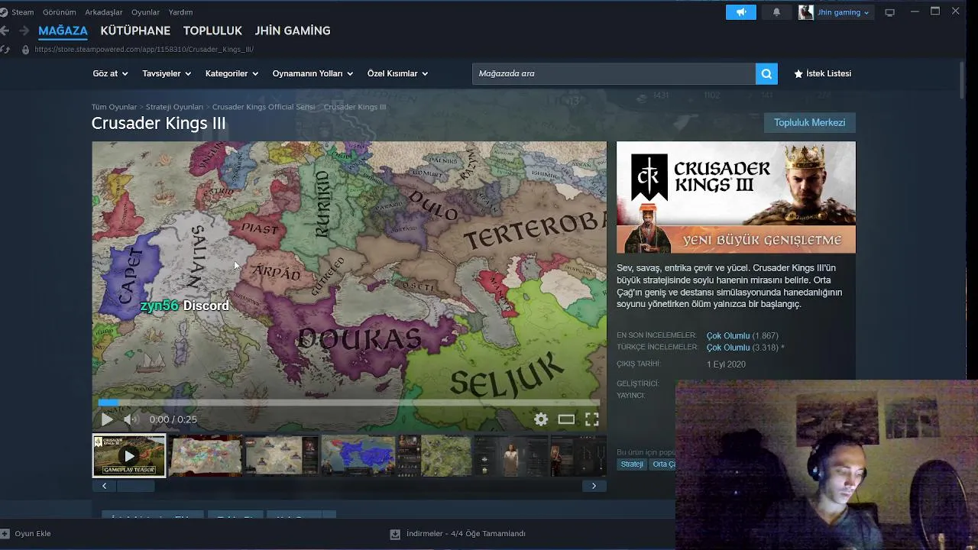The image size is (978, 550).
Task: Open the Topluluk Merkezi button
Action: tap(809, 122)
